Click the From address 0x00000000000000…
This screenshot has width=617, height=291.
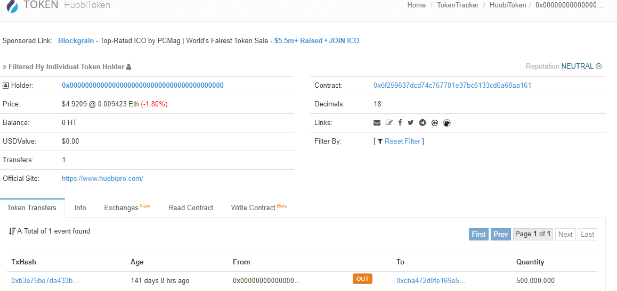click(267, 281)
